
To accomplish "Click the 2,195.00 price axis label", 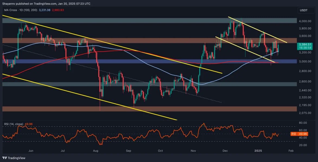I will (305, 105).
